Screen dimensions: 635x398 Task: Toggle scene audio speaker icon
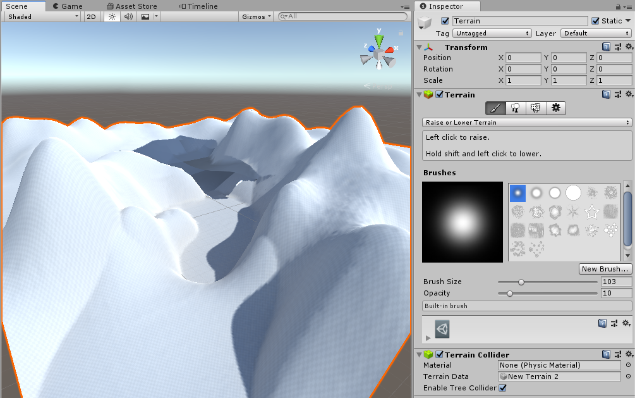click(x=128, y=16)
